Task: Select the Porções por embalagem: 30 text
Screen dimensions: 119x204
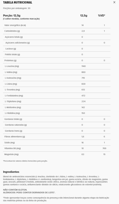Action: tap(17, 8)
